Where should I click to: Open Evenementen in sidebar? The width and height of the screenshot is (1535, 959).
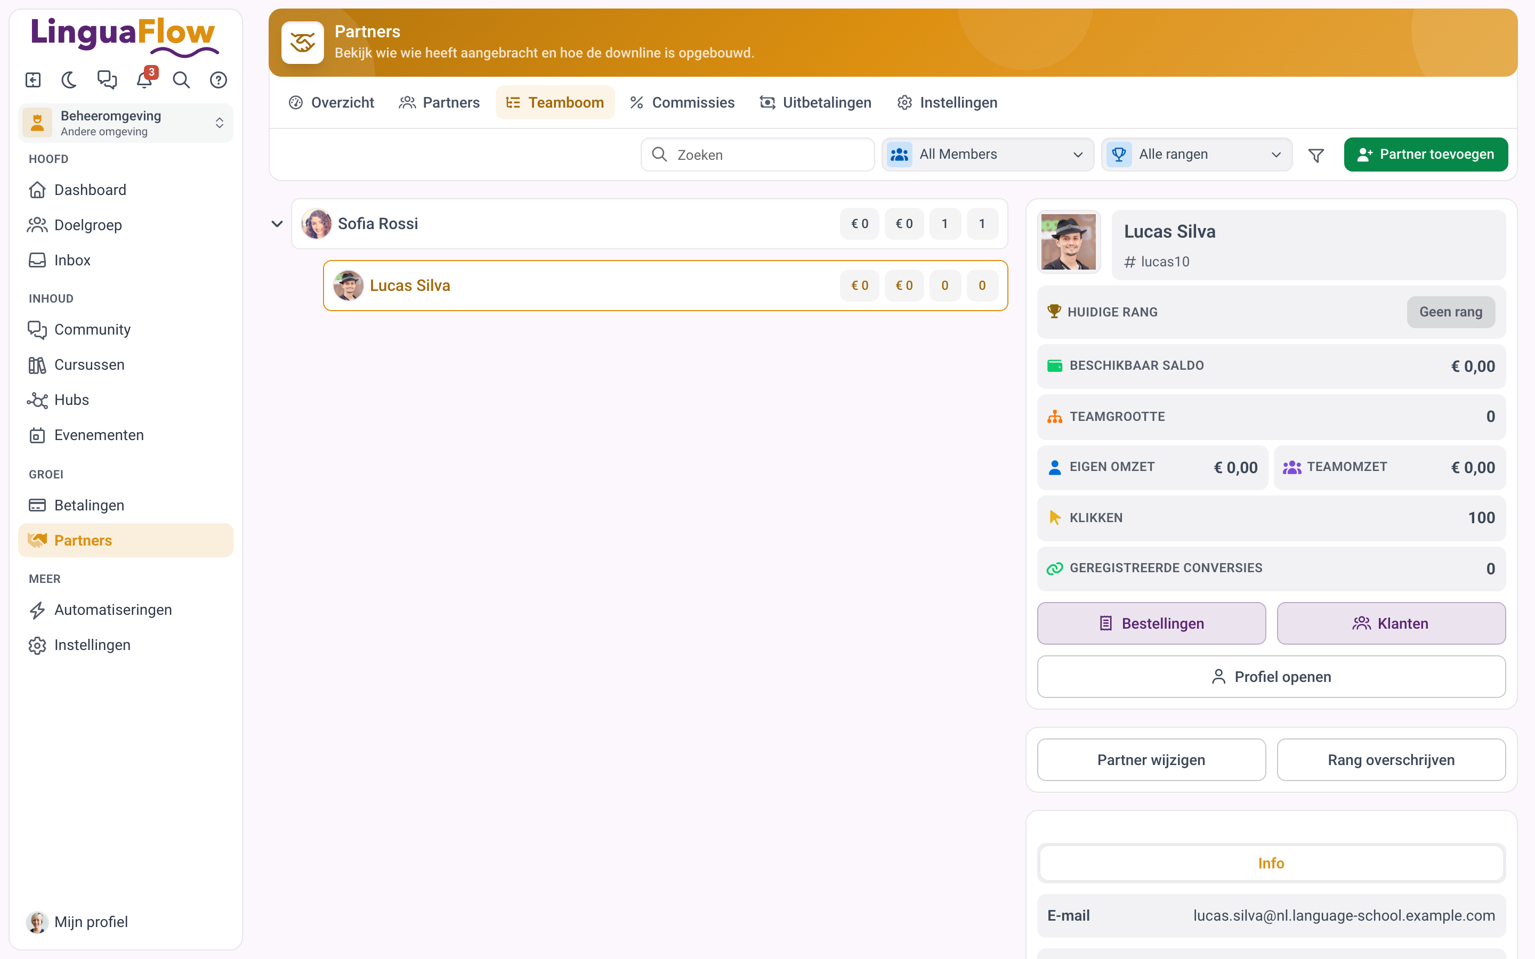click(126, 435)
